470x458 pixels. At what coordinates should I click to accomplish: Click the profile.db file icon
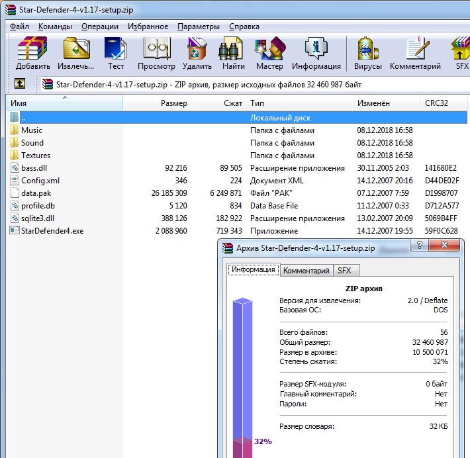[x=15, y=205]
